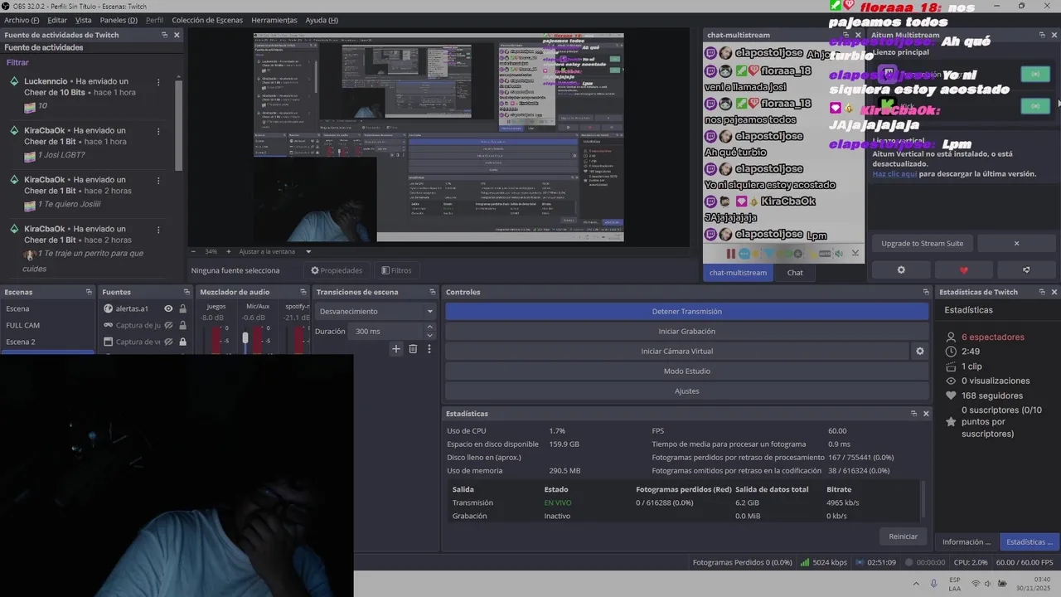Click Upgrade to Stream Suite button
Viewport: 1061px width, 597px height.
point(923,244)
